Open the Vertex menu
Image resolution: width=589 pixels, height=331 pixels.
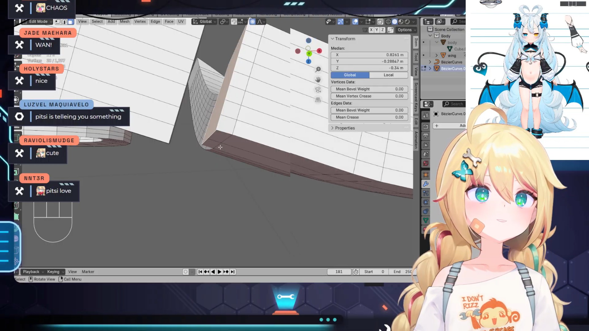click(140, 22)
